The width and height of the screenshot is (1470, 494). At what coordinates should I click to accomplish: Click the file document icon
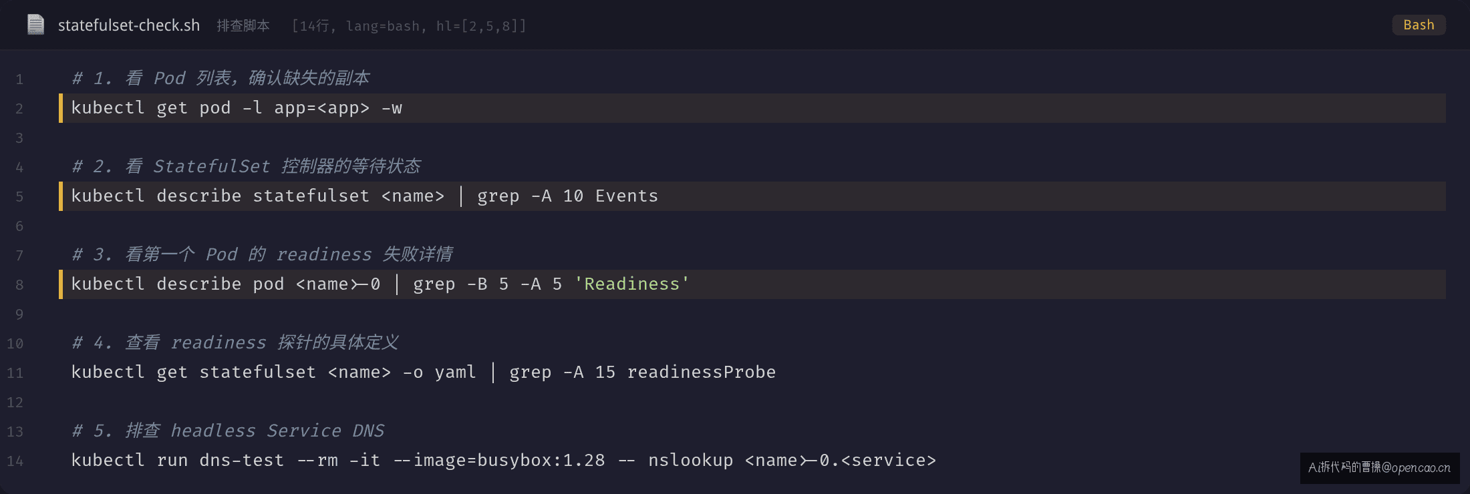coord(35,25)
